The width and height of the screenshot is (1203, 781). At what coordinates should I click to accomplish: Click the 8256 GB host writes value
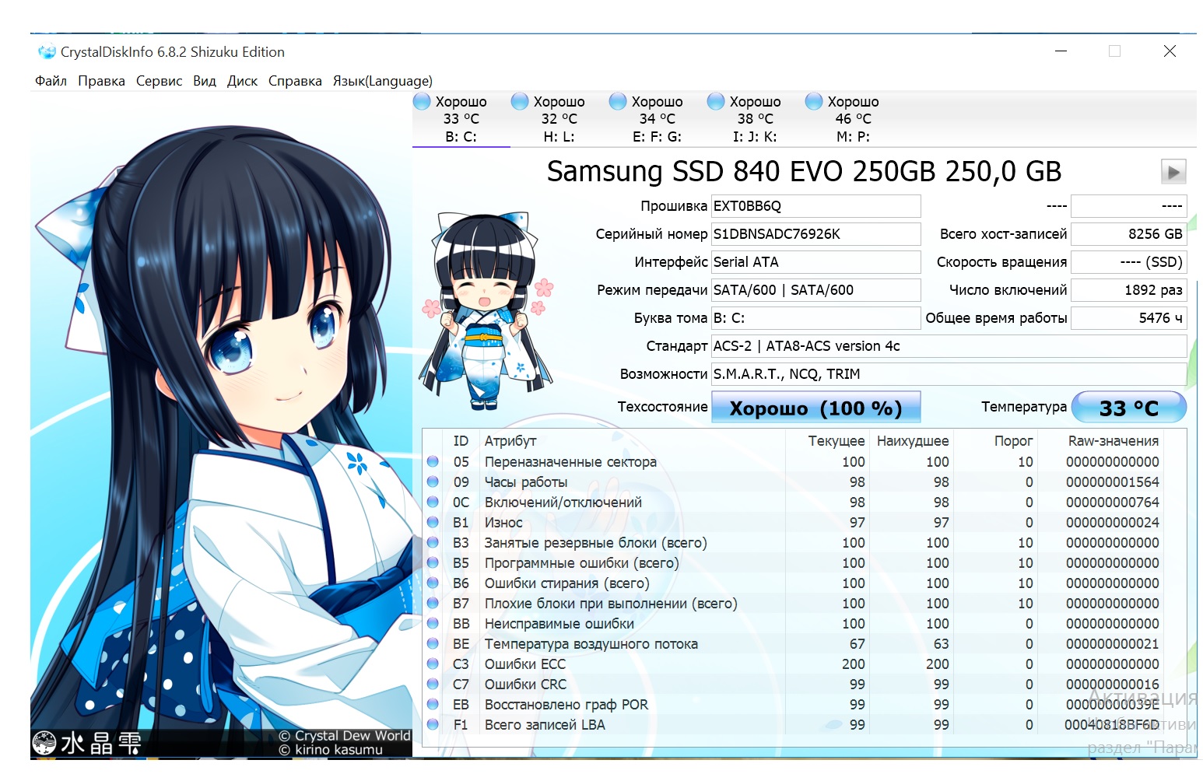pos(1129,234)
